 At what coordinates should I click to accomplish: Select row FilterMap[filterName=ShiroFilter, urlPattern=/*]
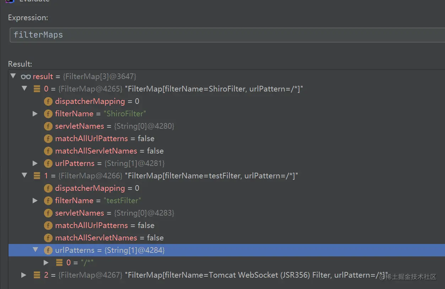227,89
